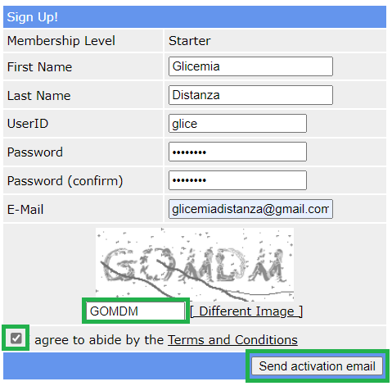Click the First Name label text
392x386 pixels.
[x=39, y=67]
